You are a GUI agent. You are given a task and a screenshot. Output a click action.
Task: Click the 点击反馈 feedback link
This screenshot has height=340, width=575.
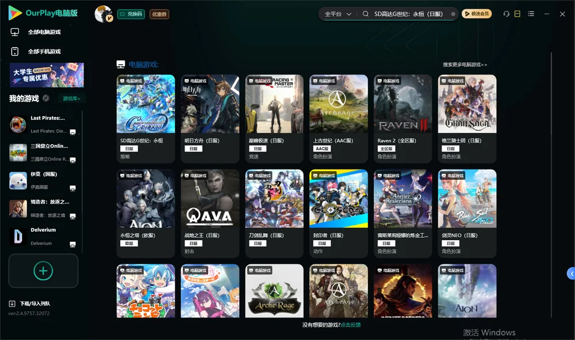(351, 325)
